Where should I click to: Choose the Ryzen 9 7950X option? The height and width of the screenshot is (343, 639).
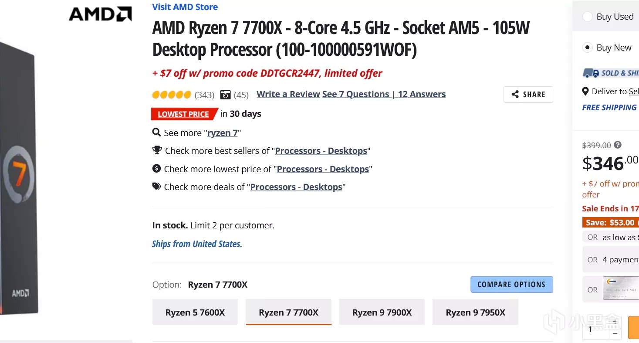pos(475,312)
